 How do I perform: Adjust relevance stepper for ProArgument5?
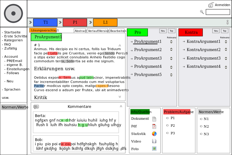point(171,75)
